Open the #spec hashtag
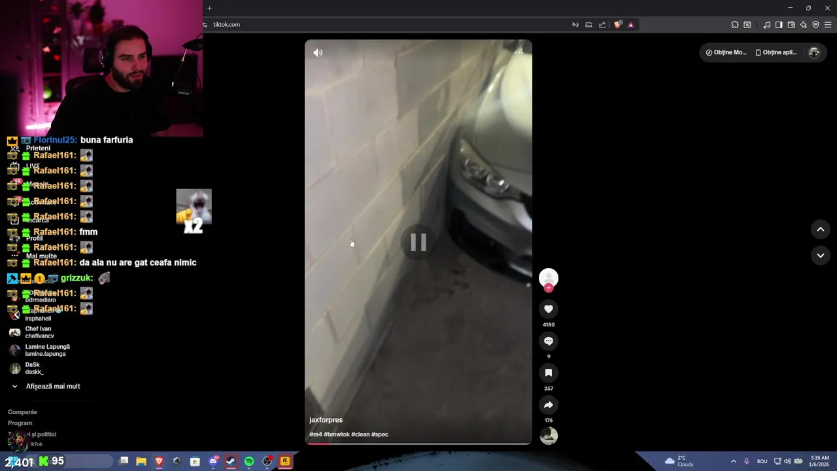The height and width of the screenshot is (471, 837). 380,434
